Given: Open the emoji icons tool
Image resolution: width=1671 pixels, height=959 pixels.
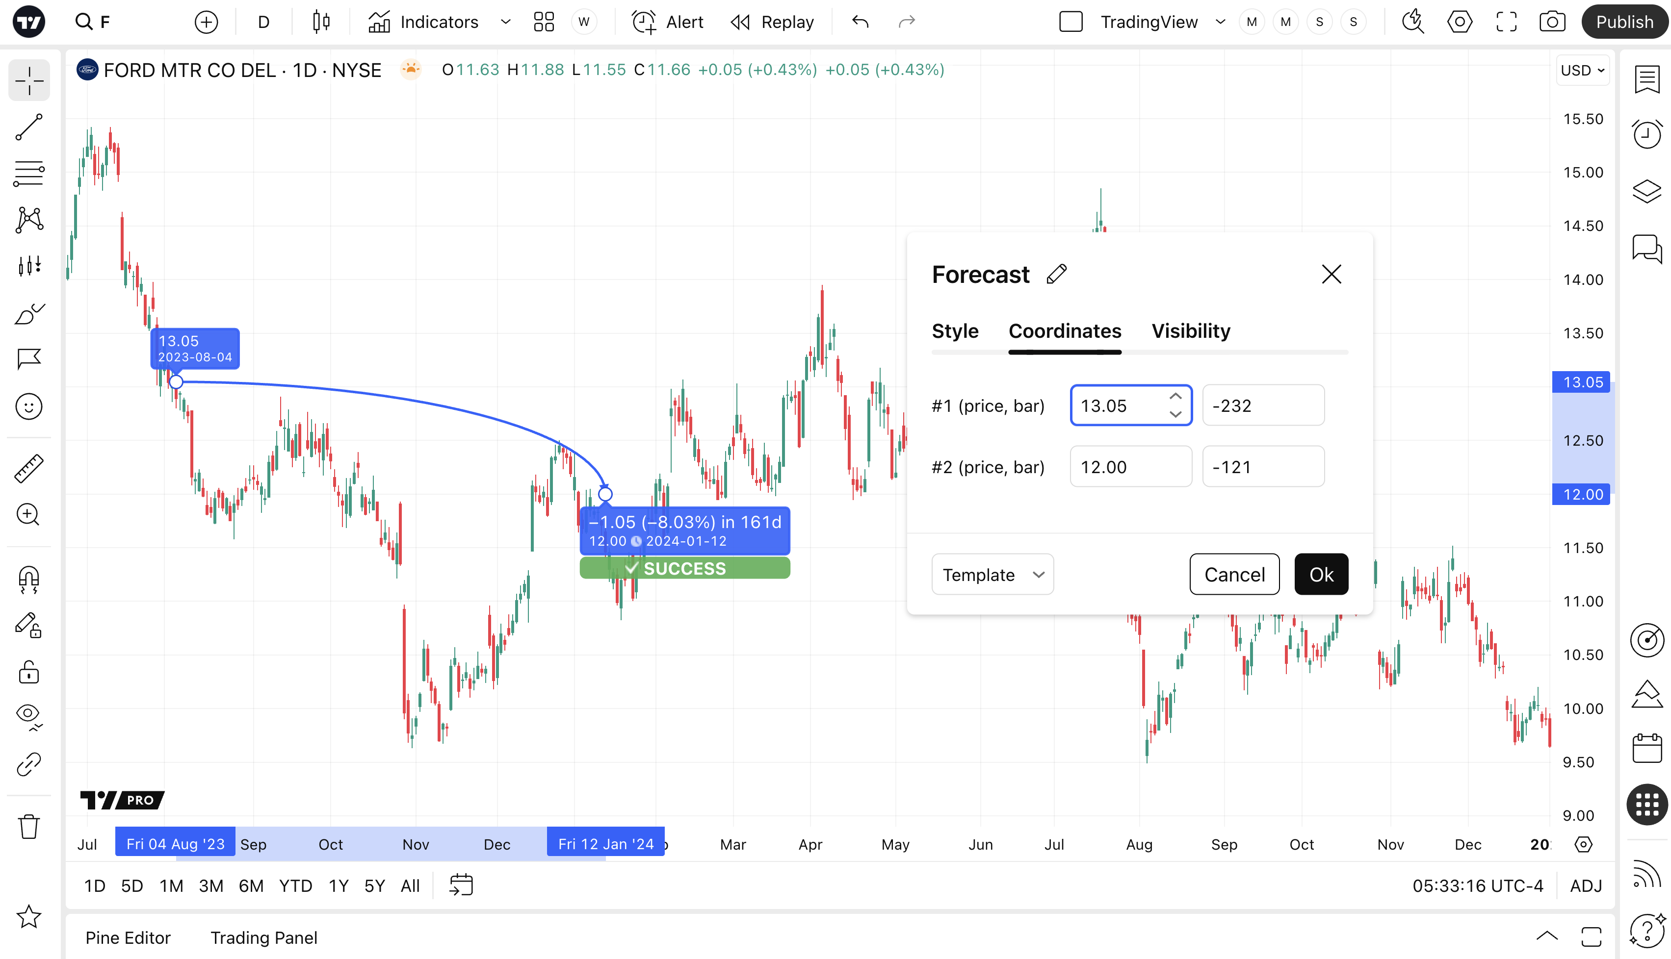Looking at the screenshot, I should (x=29, y=406).
